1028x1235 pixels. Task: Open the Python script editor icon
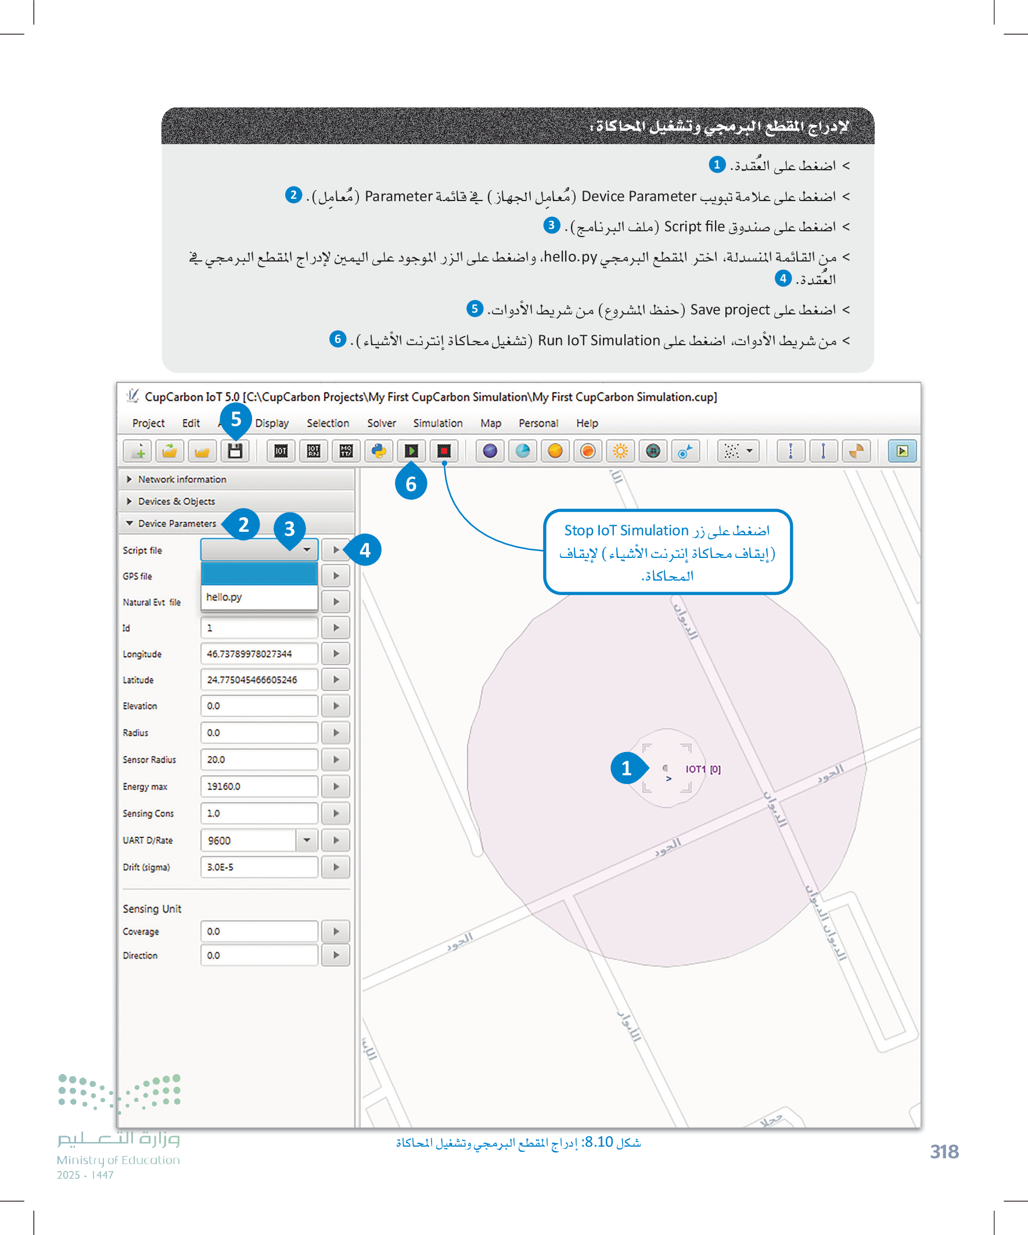click(379, 451)
